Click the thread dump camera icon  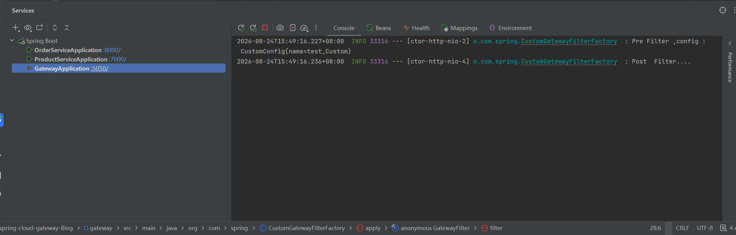(280, 28)
